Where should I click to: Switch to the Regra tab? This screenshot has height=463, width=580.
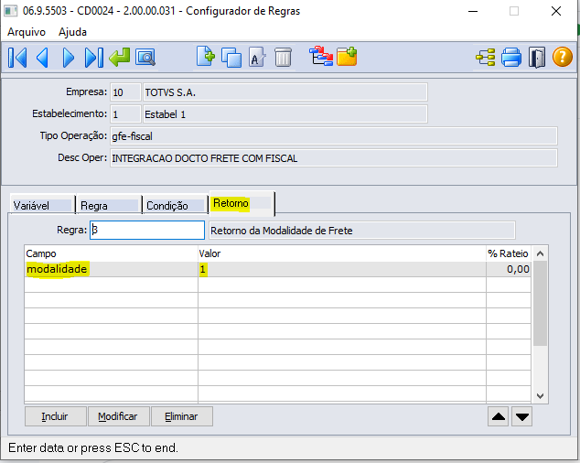pyautogui.click(x=109, y=205)
